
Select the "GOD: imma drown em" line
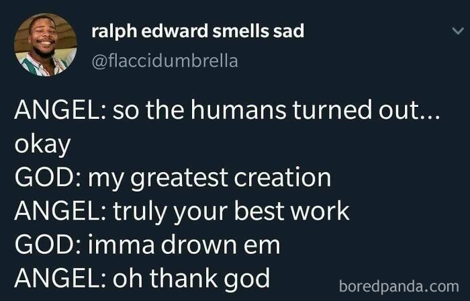click(147, 245)
